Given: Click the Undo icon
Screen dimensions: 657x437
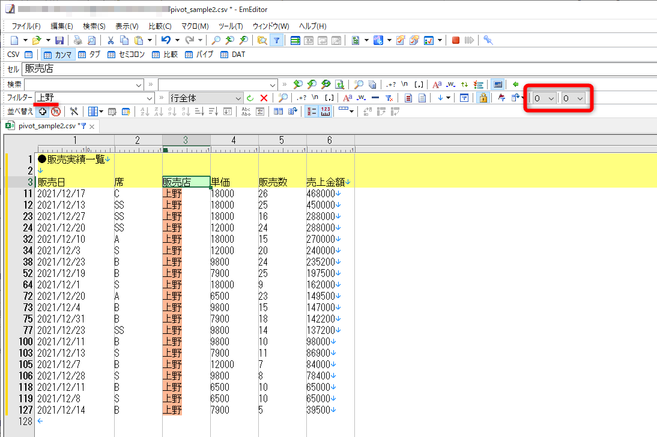Looking at the screenshot, I should [166, 40].
